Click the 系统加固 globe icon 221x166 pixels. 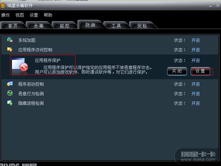pyautogui.click(x=10, y=40)
